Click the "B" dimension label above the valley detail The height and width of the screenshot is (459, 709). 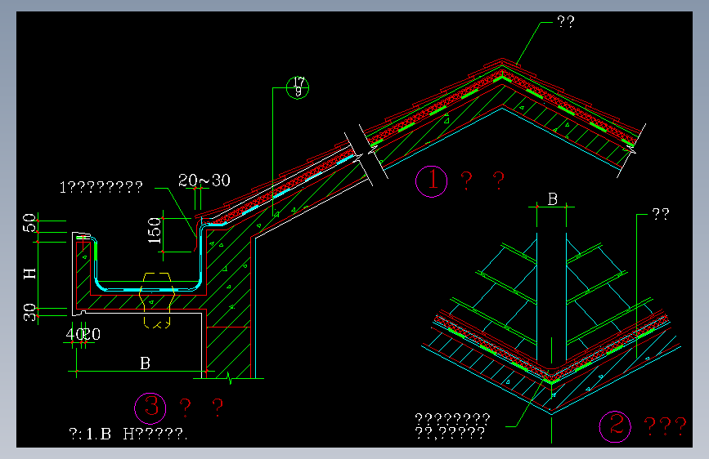(x=553, y=199)
